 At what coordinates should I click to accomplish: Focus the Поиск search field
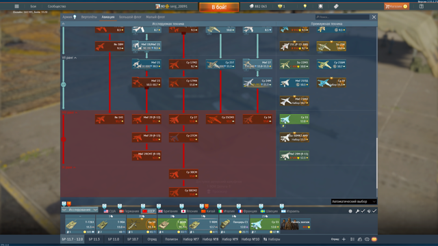tap(342, 17)
